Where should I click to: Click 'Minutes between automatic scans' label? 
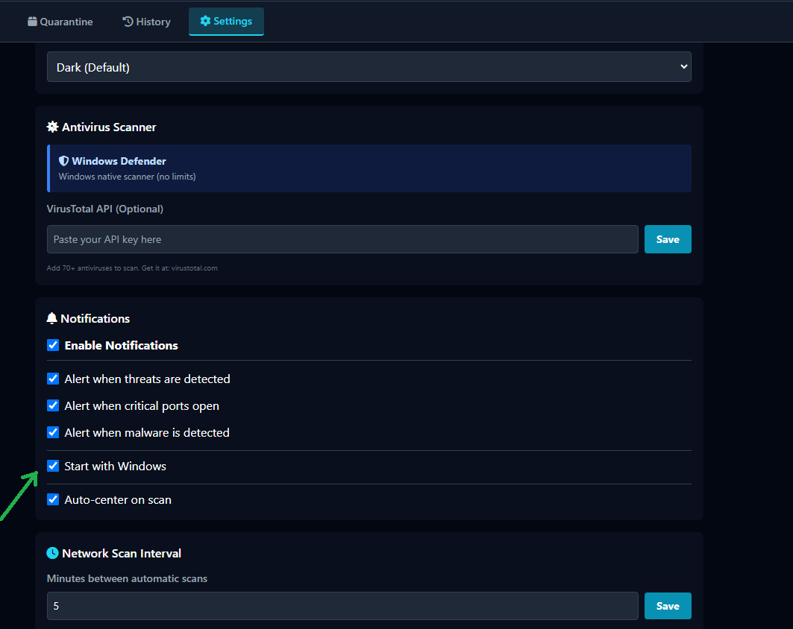(x=127, y=578)
